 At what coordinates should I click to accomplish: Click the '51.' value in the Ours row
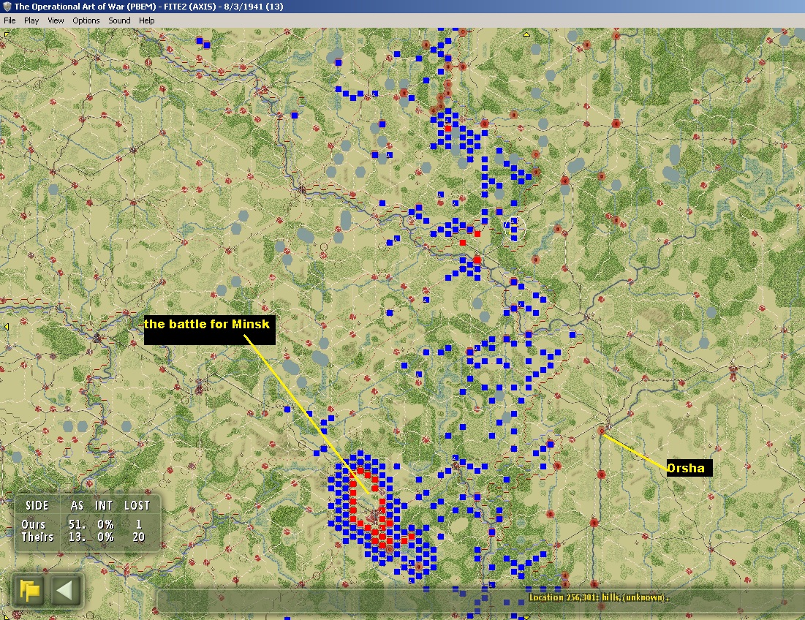(x=77, y=524)
